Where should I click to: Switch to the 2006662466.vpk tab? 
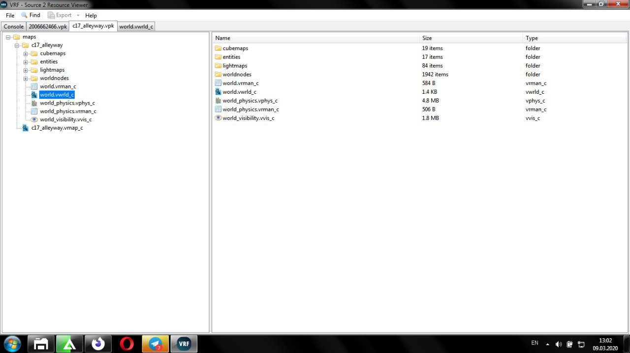click(x=48, y=27)
